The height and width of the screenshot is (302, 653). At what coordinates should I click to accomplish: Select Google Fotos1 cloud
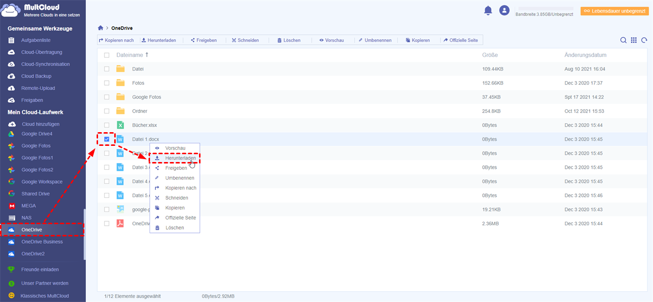(x=37, y=158)
